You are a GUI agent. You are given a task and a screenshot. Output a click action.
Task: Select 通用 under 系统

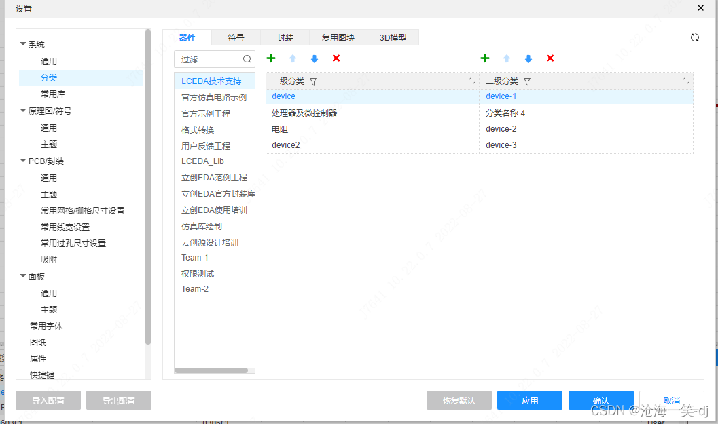[x=48, y=61]
